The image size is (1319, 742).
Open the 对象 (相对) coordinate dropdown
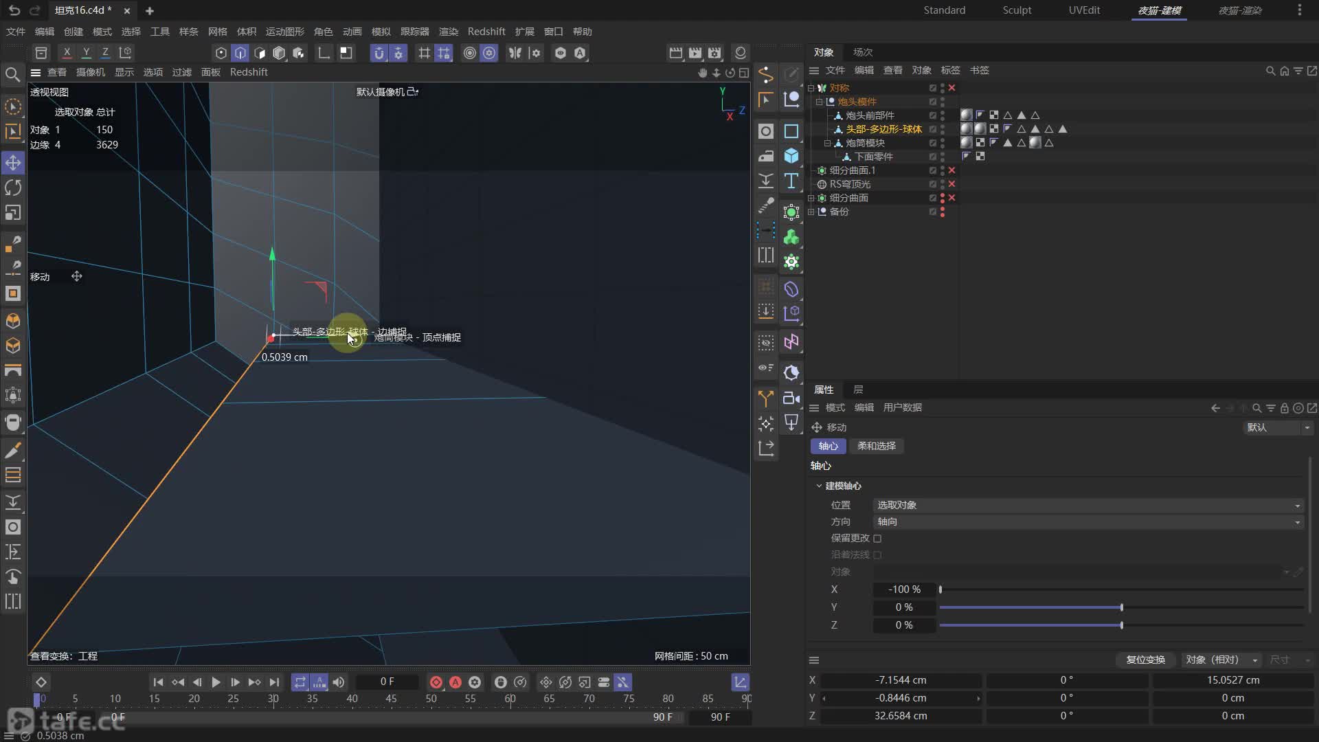click(x=1221, y=660)
